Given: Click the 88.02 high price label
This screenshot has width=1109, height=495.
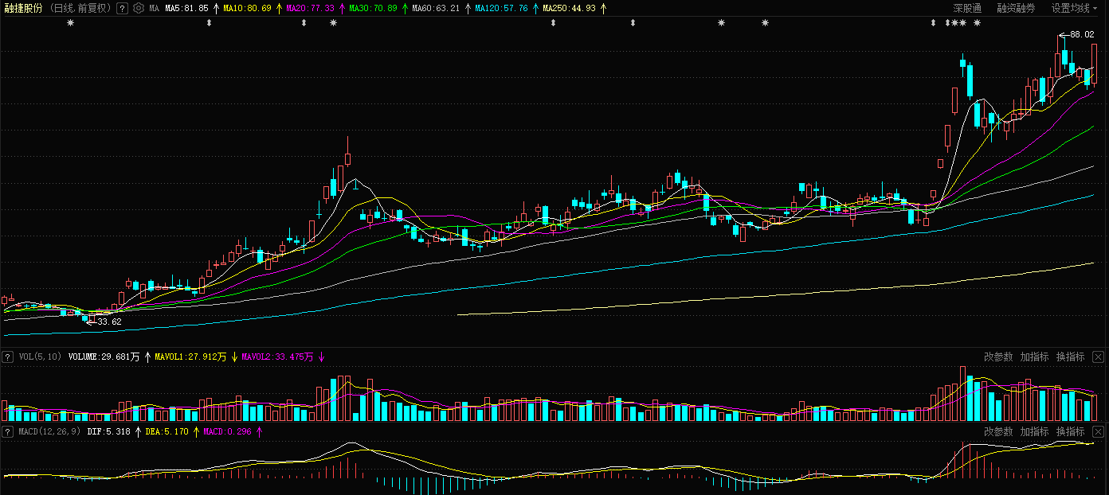Looking at the screenshot, I should coord(1081,35).
